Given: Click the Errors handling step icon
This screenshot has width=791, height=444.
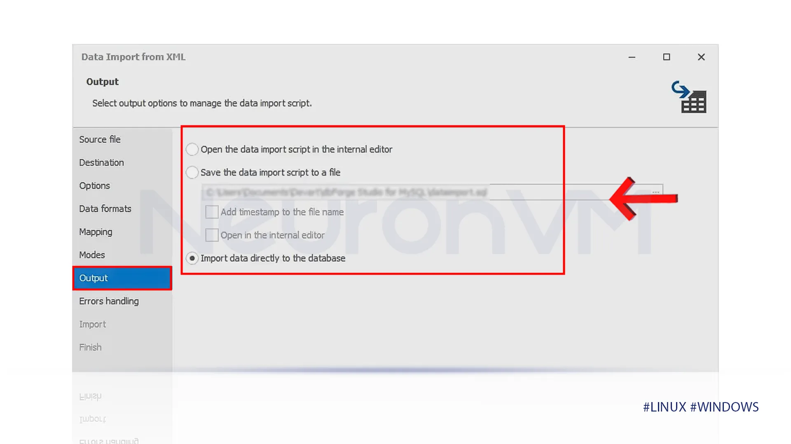Looking at the screenshot, I should 109,301.
